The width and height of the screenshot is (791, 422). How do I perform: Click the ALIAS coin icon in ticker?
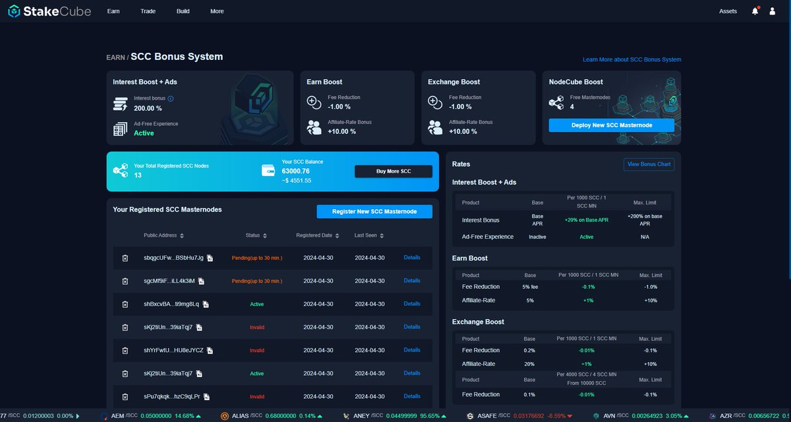click(225, 416)
